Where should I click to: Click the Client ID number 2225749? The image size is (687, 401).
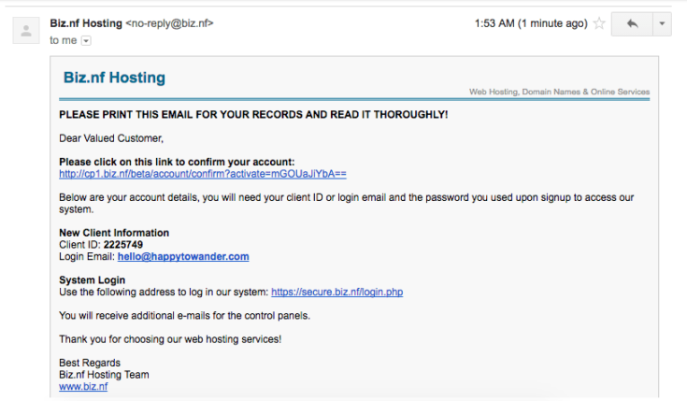tap(122, 245)
